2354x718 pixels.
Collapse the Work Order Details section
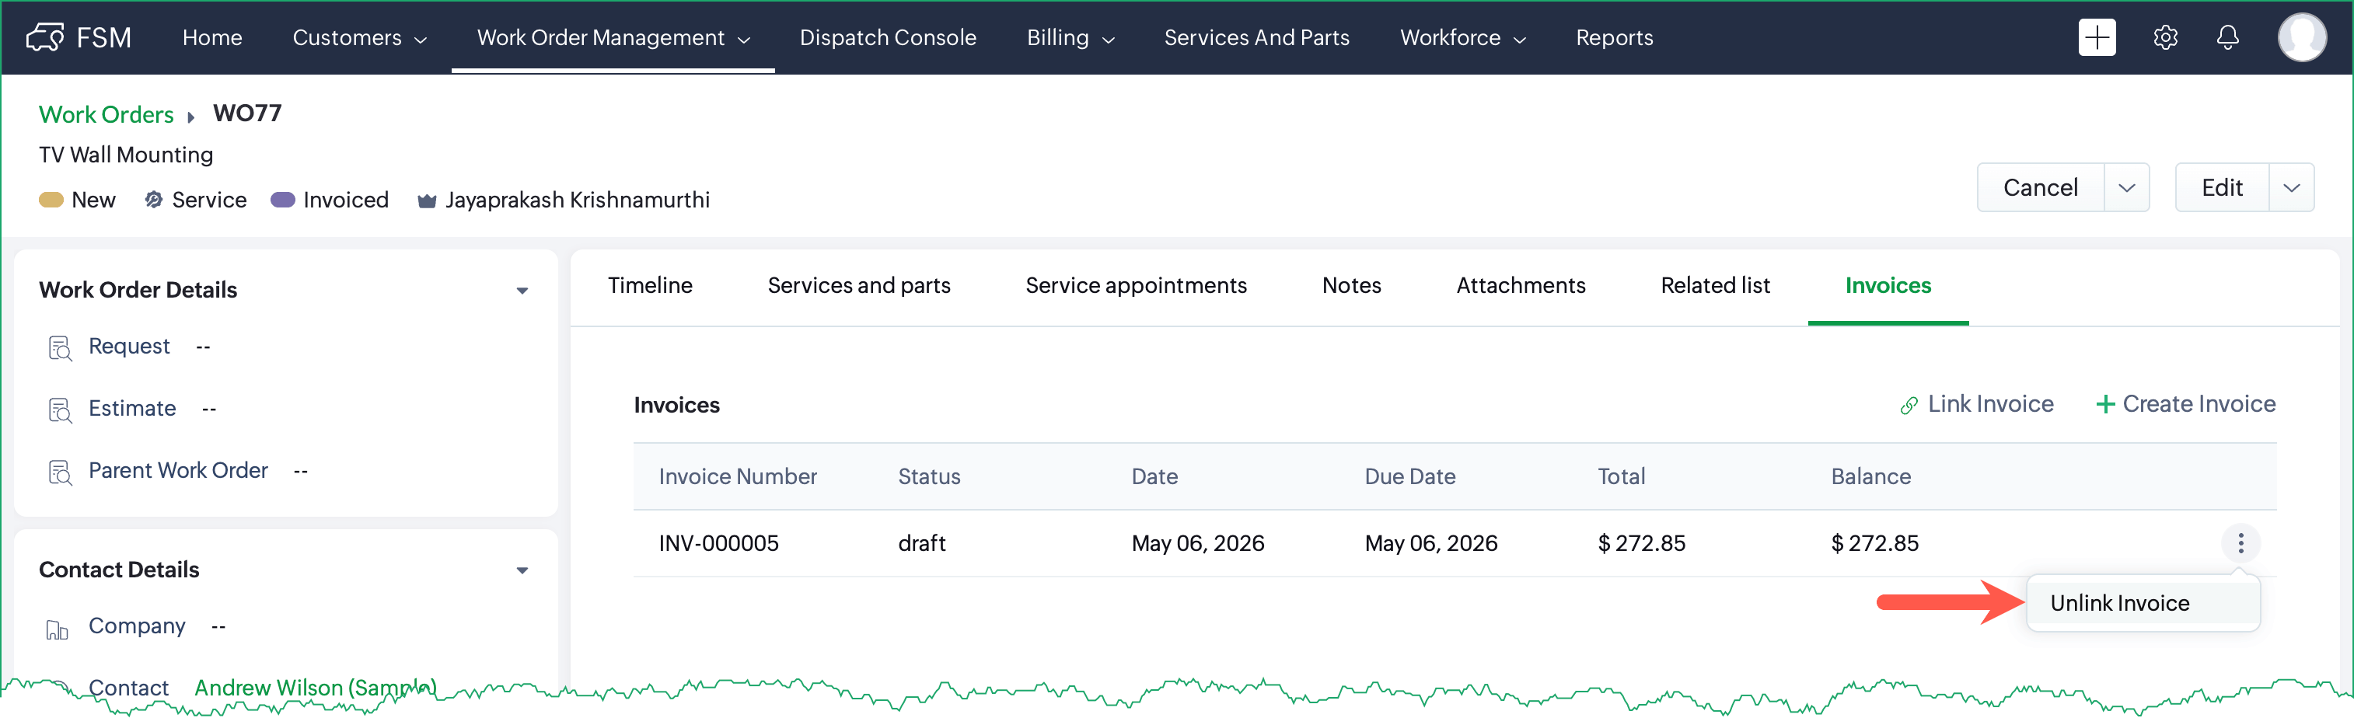click(x=522, y=291)
